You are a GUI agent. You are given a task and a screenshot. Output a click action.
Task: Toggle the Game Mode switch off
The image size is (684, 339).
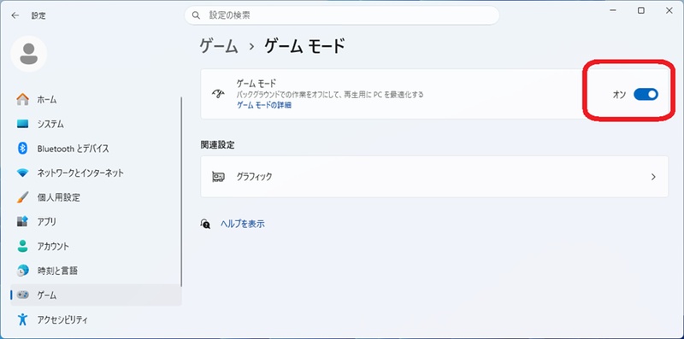click(646, 94)
